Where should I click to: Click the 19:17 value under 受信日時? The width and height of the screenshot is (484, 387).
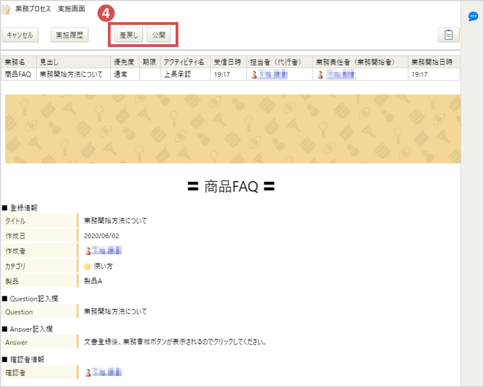pyautogui.click(x=222, y=75)
